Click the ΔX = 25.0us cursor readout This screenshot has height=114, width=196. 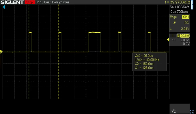click(144, 56)
